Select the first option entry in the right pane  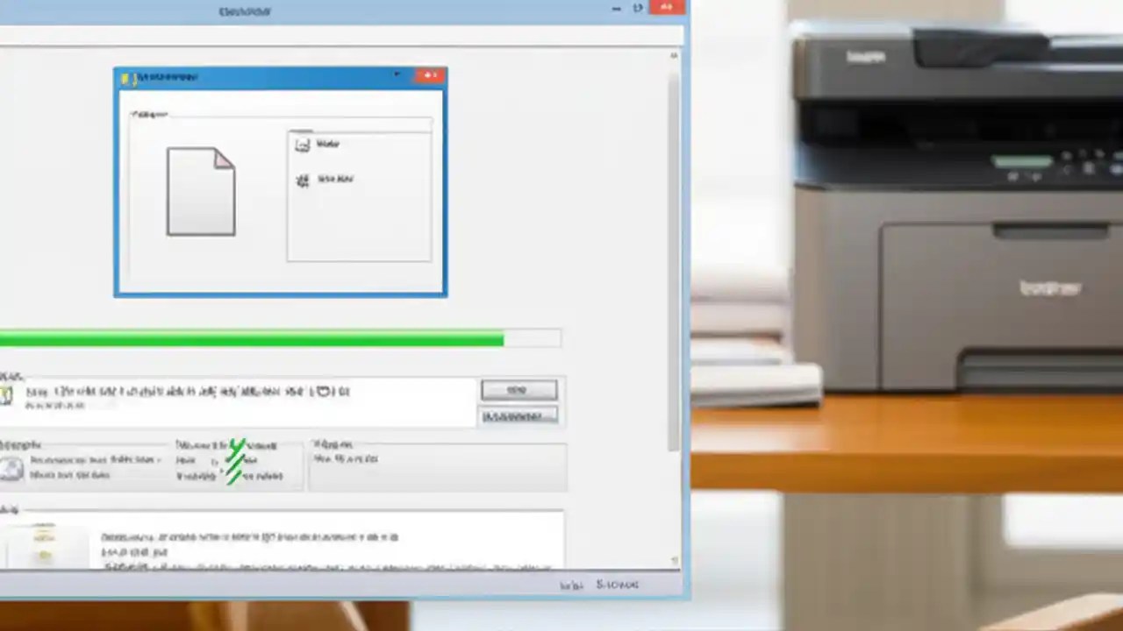[329, 144]
